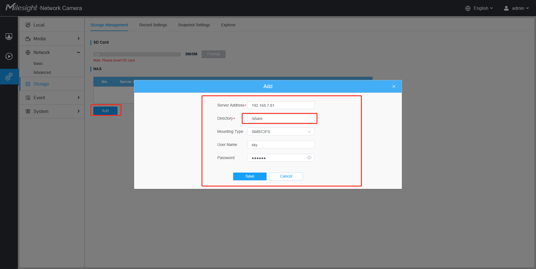Open Live View monitor icon in left rail
This screenshot has width=536, height=269.
pyautogui.click(x=9, y=37)
